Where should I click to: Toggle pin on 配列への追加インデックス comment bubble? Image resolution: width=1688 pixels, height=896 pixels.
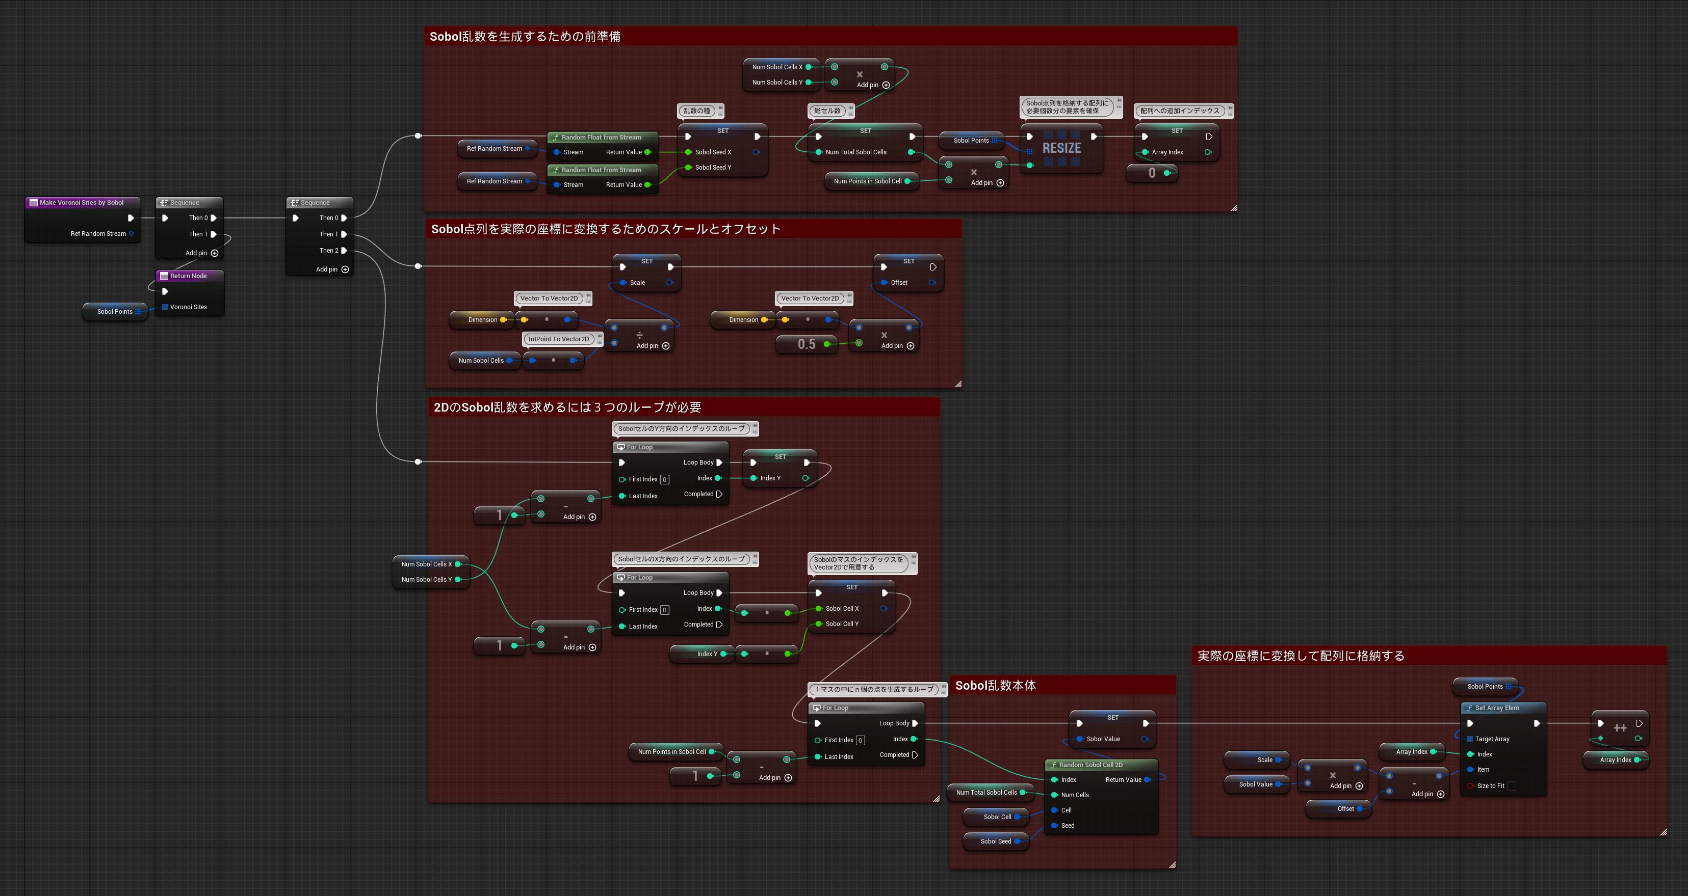(x=1230, y=107)
